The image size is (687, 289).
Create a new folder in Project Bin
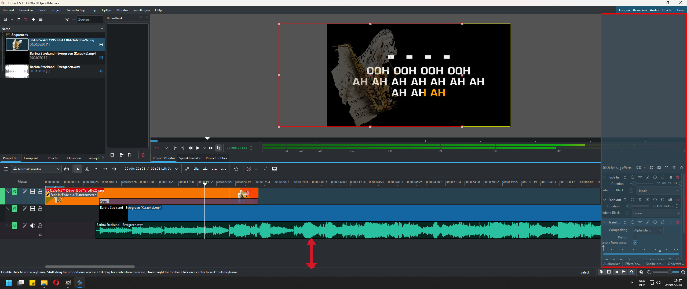pos(18,19)
